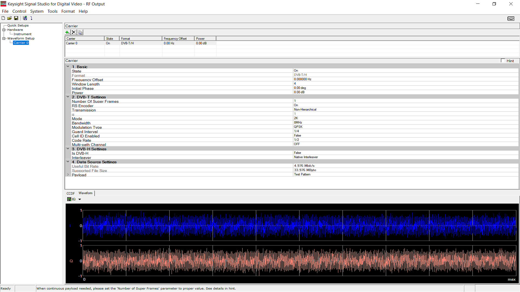Screen dimensions: 520x292
Task: Click the green plus Add Carrier icon
Action: coord(67,32)
